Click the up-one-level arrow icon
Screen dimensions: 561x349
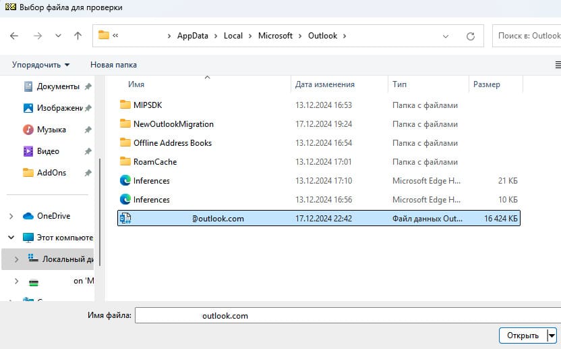(78, 36)
